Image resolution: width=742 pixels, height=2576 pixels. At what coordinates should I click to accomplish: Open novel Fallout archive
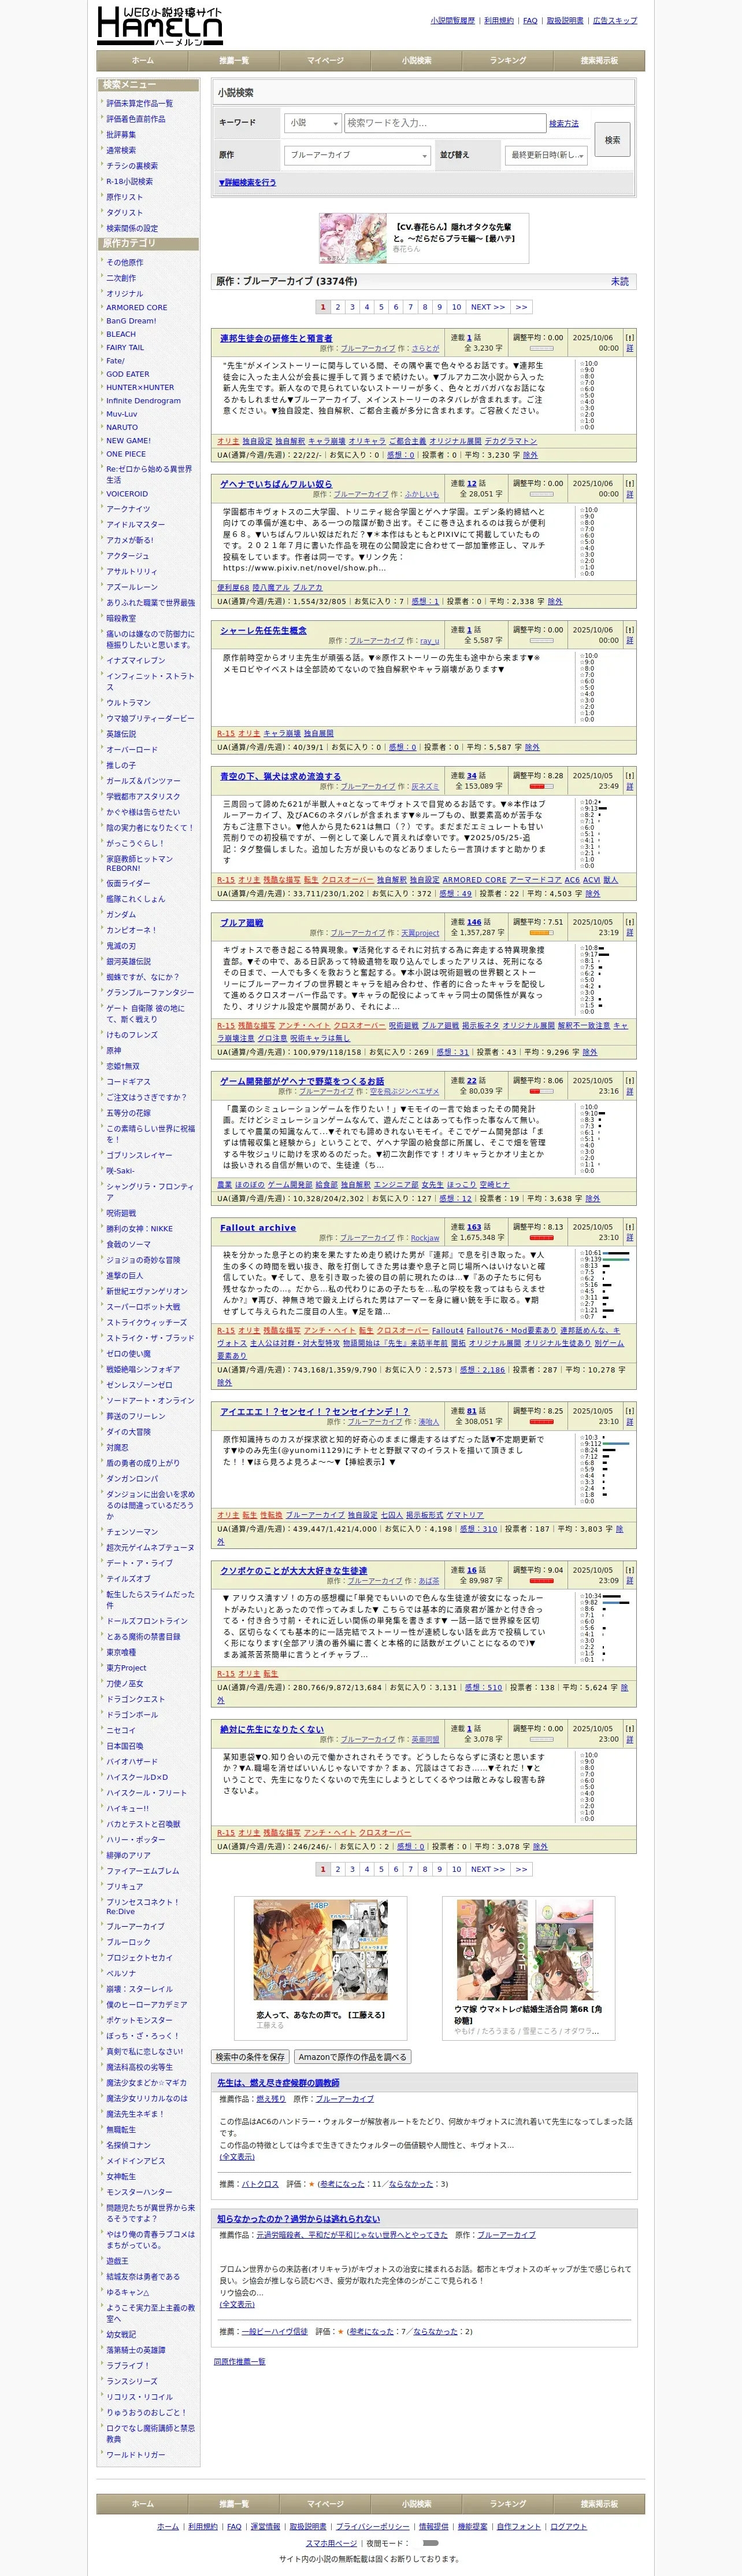click(258, 1227)
